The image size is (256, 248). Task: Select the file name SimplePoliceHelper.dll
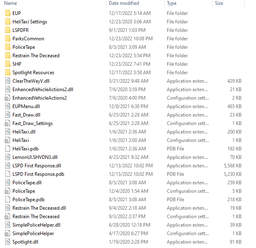37,225
